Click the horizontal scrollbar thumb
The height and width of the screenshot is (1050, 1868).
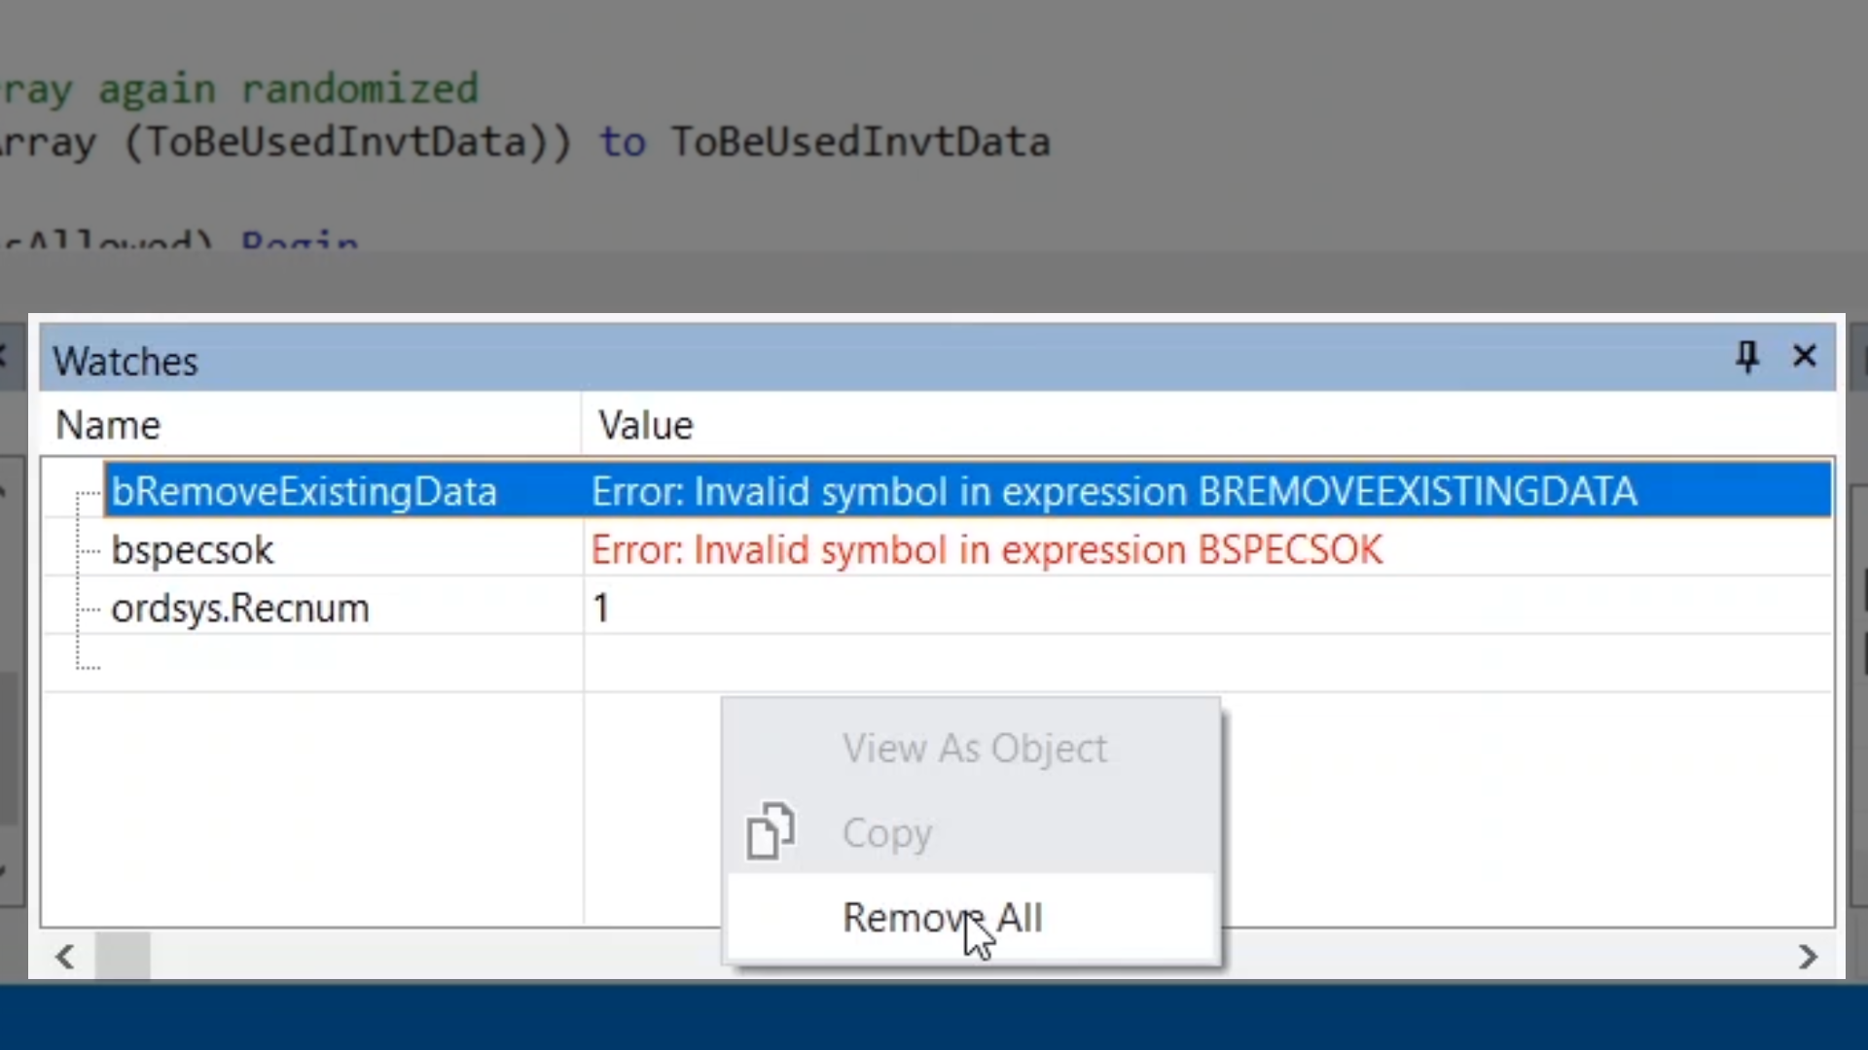[123, 957]
